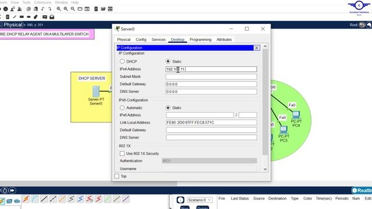Image resolution: width=372 pixels, height=209 pixels.
Task: Undo the last action
Action: pos(42,9)
